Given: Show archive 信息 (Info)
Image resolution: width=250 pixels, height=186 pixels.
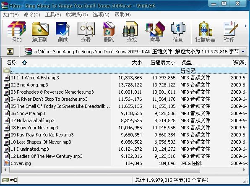Looking at the screenshot, I should click(x=178, y=32).
